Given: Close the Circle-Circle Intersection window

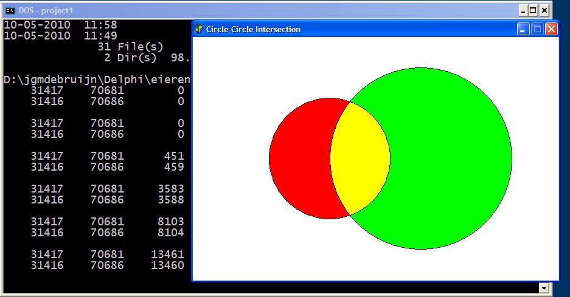Looking at the screenshot, I should pos(551,29).
